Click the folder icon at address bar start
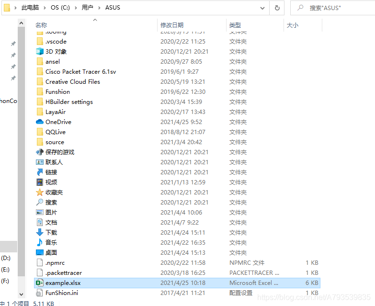The height and width of the screenshot is (306, 375). pos(7,8)
